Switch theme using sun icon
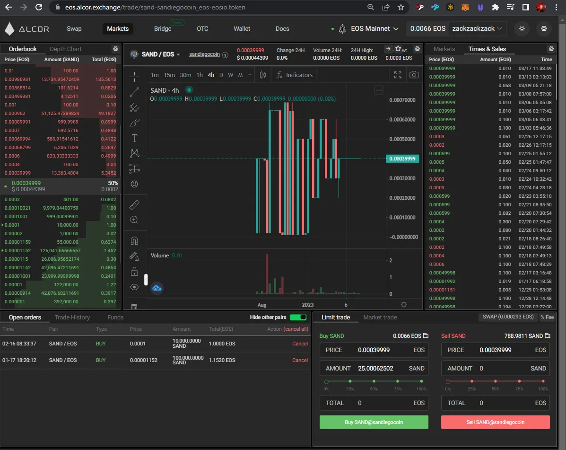Viewport: 566px width, 450px height. [x=522, y=28]
